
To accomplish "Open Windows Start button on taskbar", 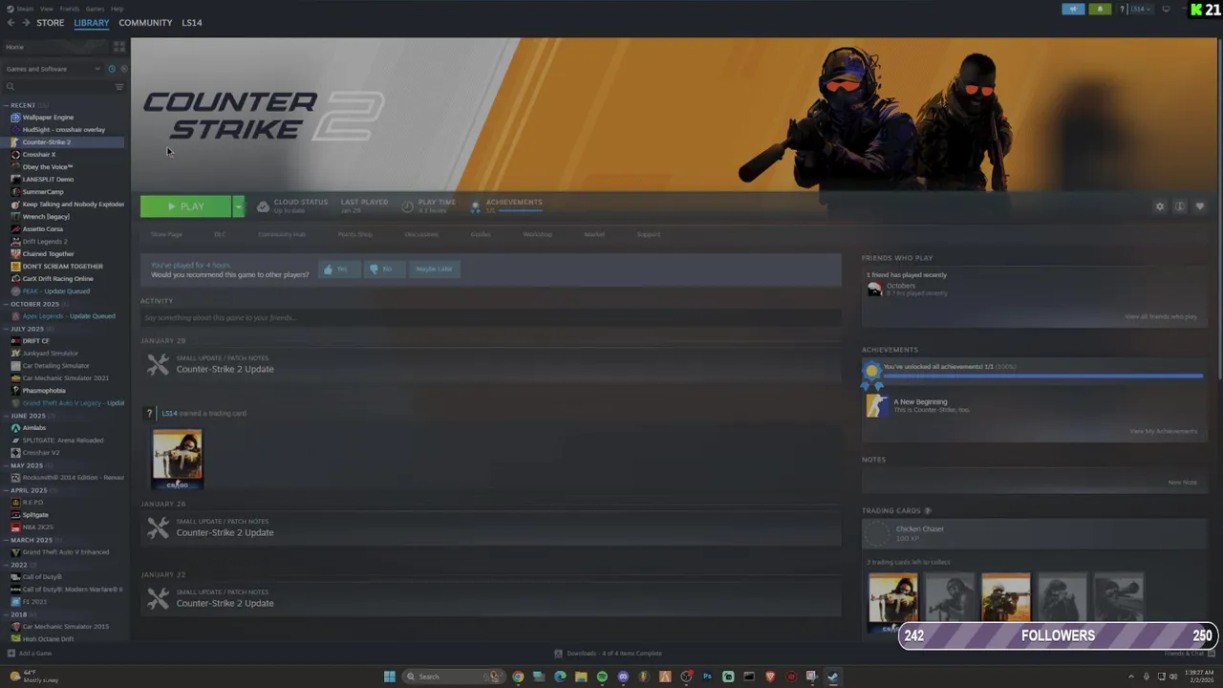I will coord(390,677).
